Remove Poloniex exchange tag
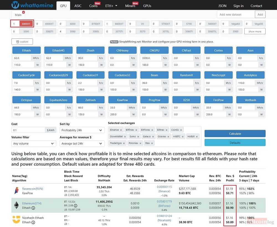This screenshot has height=227, width=277. 141,143
